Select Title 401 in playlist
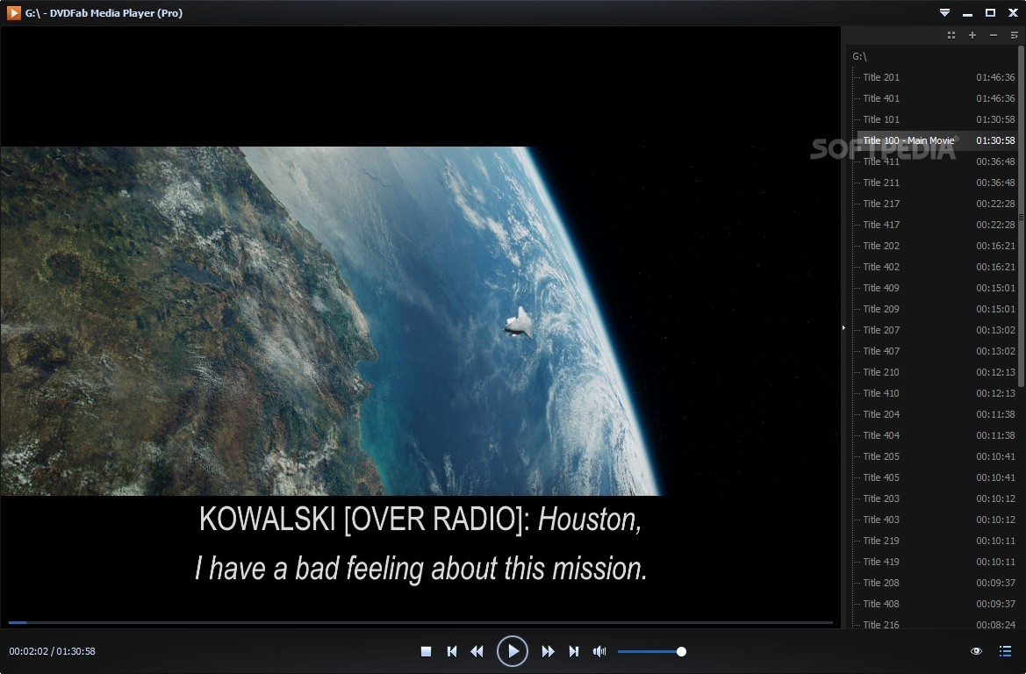Viewport: 1026px width, 674px height. [x=937, y=98]
